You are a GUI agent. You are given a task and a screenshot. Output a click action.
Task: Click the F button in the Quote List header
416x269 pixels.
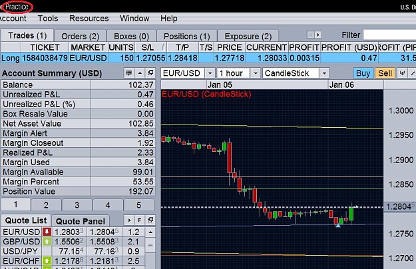click(140, 220)
